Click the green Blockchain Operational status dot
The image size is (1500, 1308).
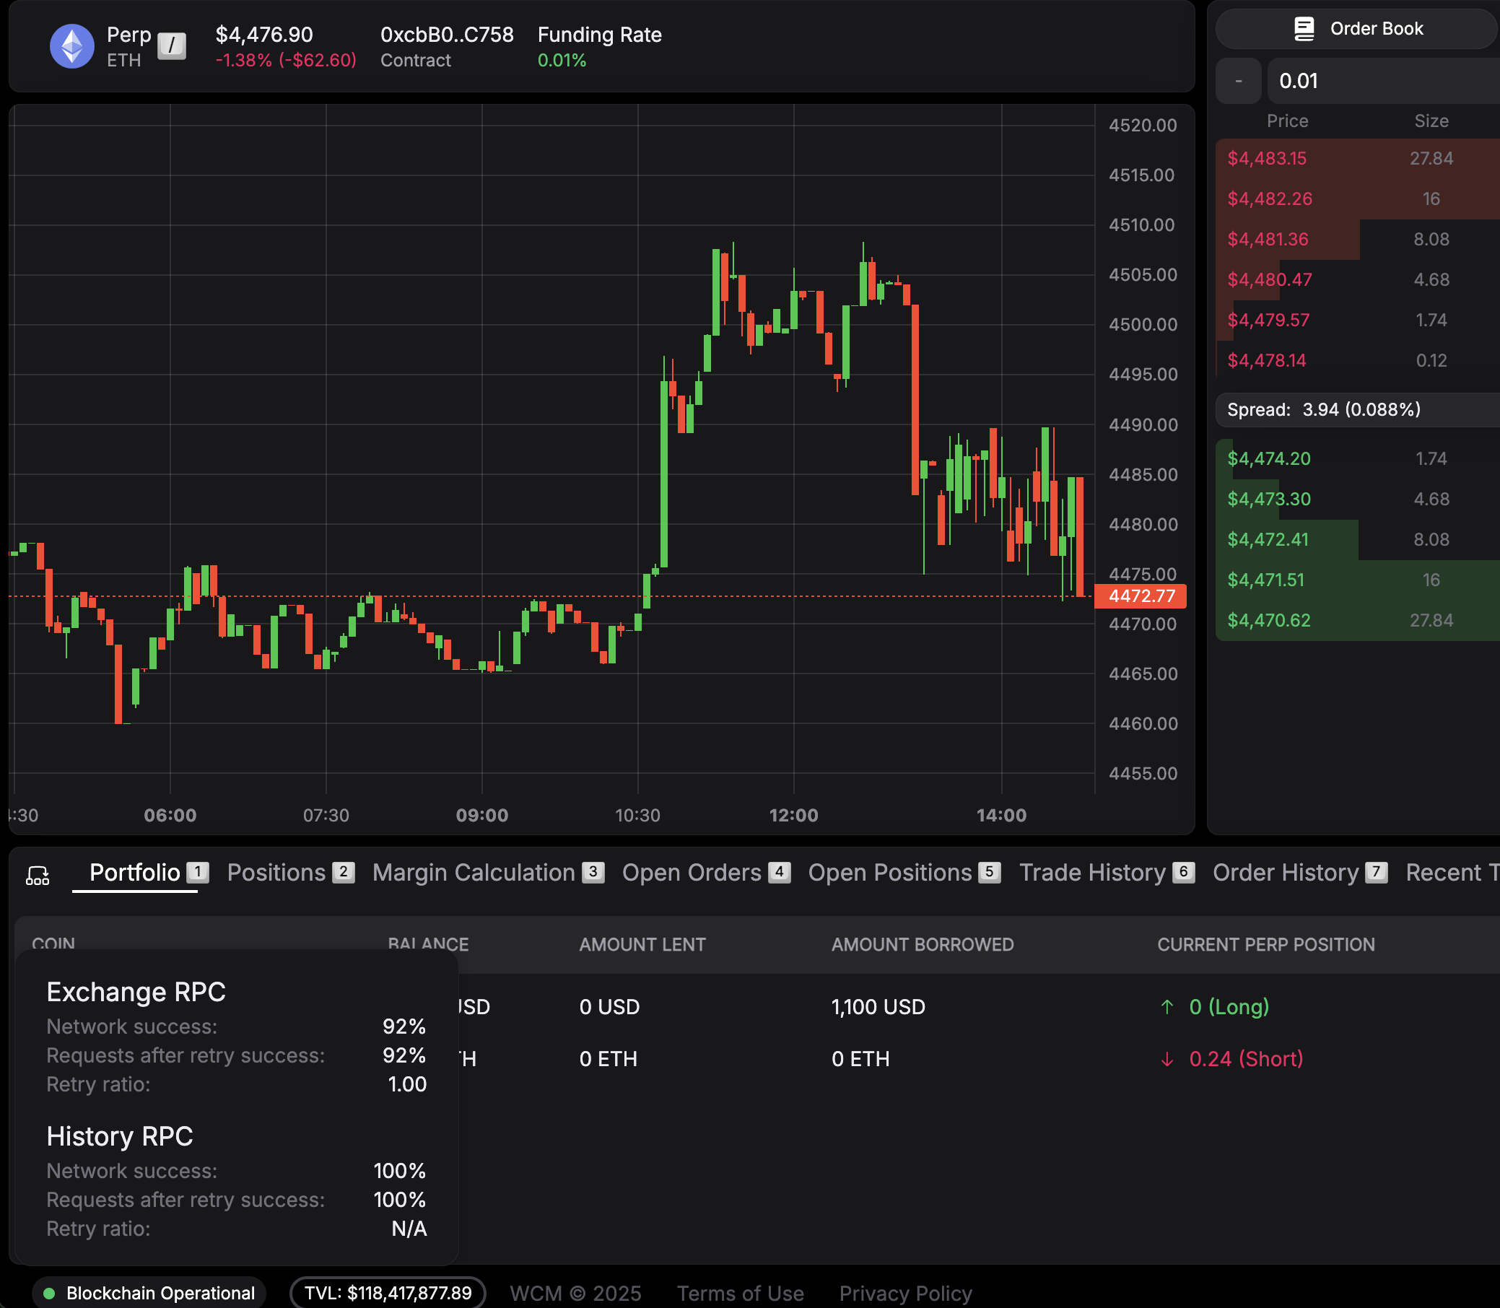(x=50, y=1294)
